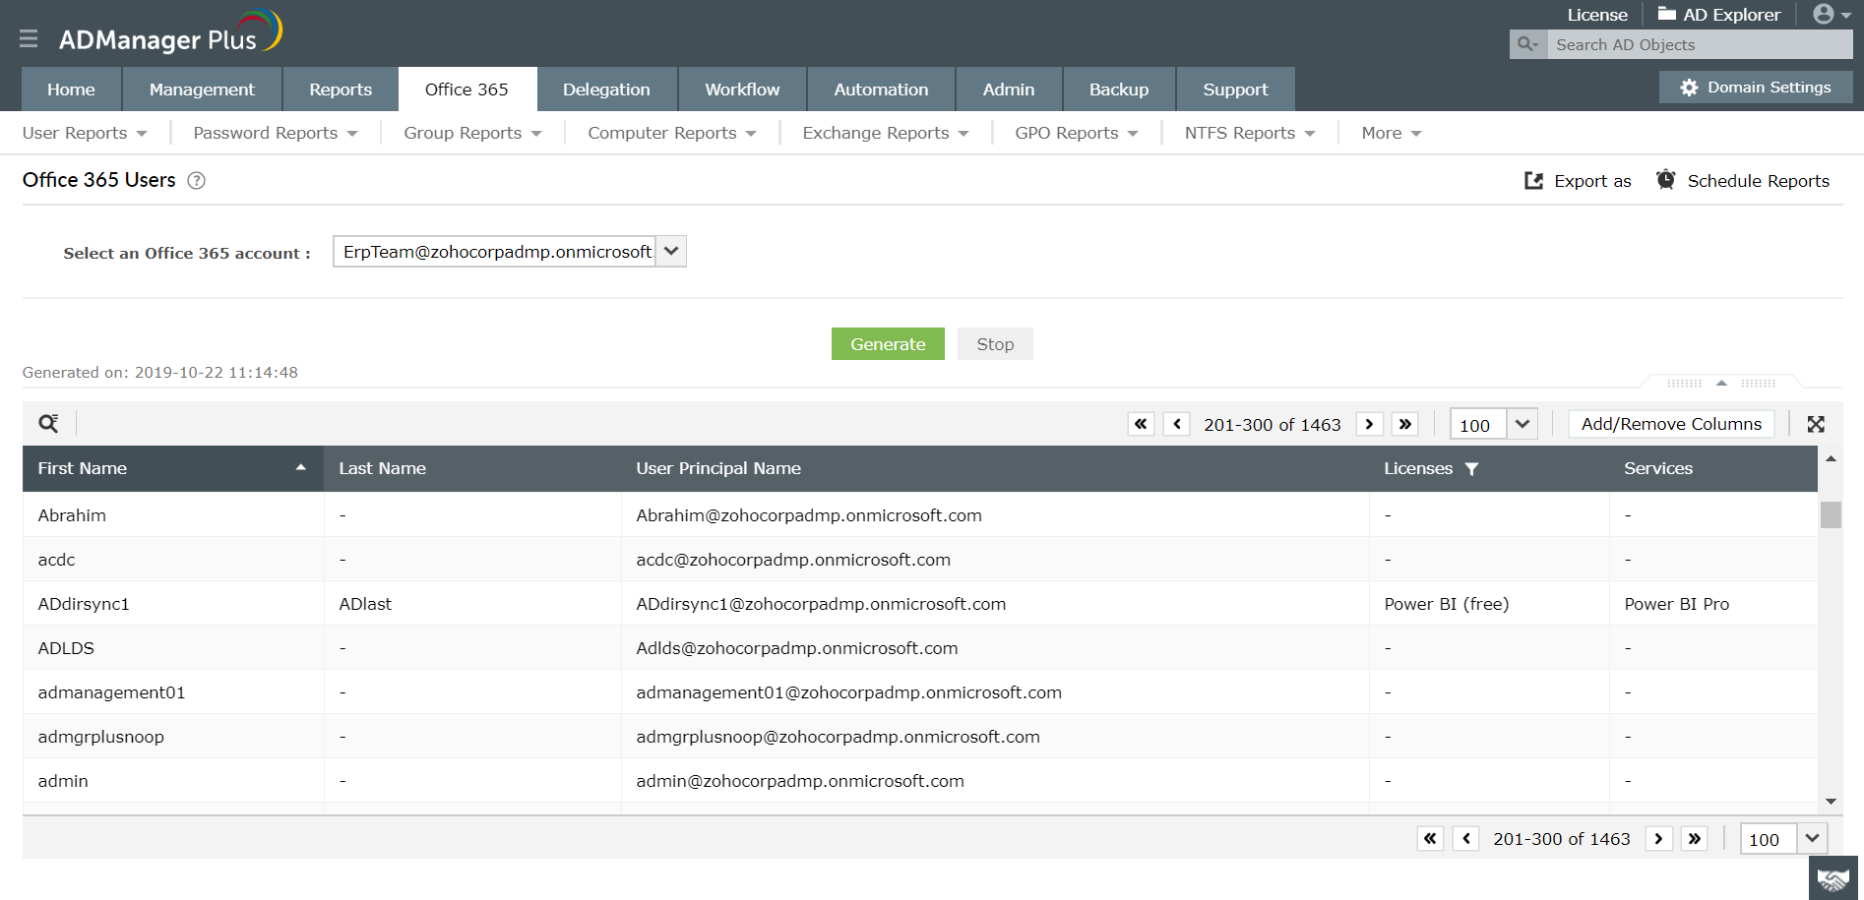This screenshot has width=1864, height=900.
Task: Open the Admin tab
Action: coord(1009,90)
